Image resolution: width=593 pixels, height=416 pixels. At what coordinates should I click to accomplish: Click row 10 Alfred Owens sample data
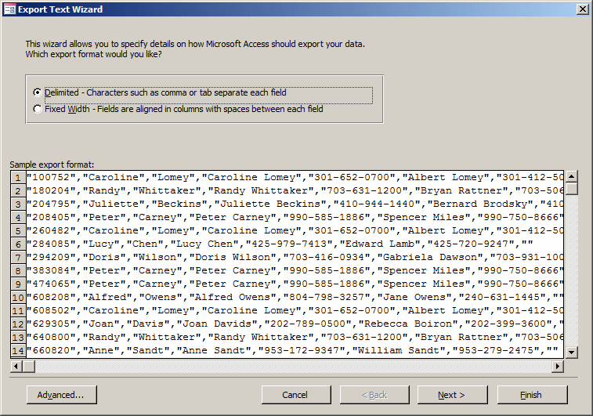coord(295,297)
